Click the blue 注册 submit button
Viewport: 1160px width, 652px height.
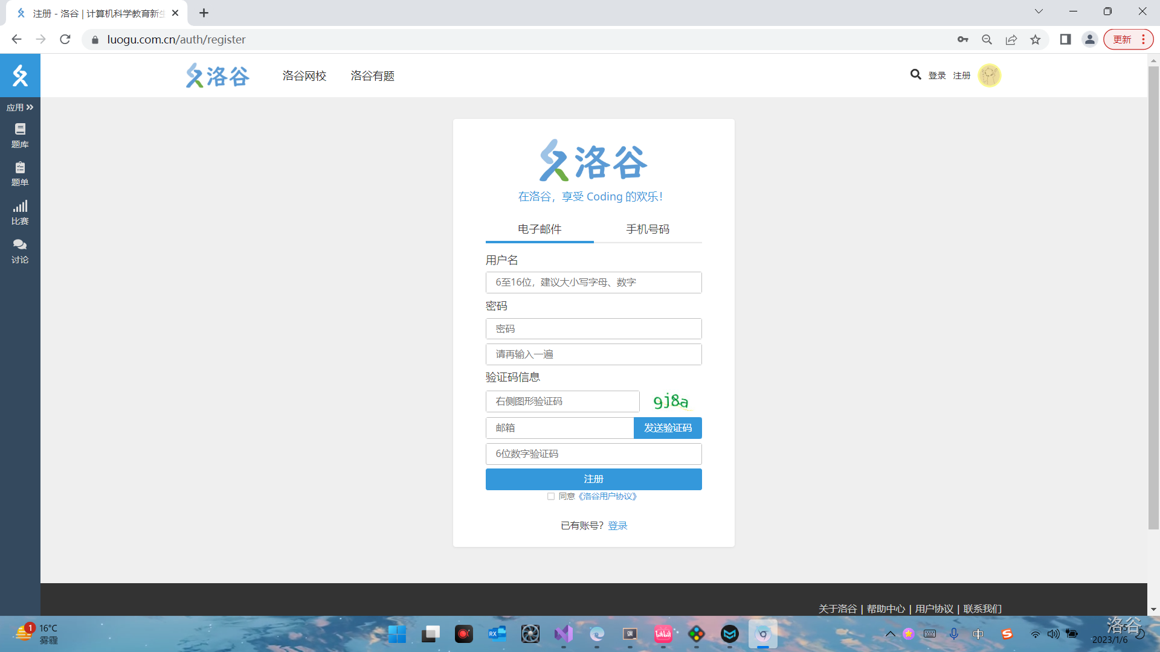click(593, 479)
